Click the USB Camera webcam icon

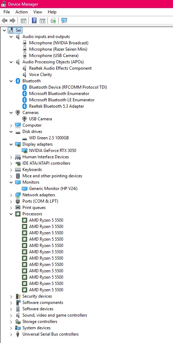[25, 119]
